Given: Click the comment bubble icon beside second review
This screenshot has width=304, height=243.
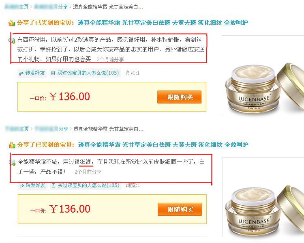Looking at the screenshot, I should coord(12,162).
